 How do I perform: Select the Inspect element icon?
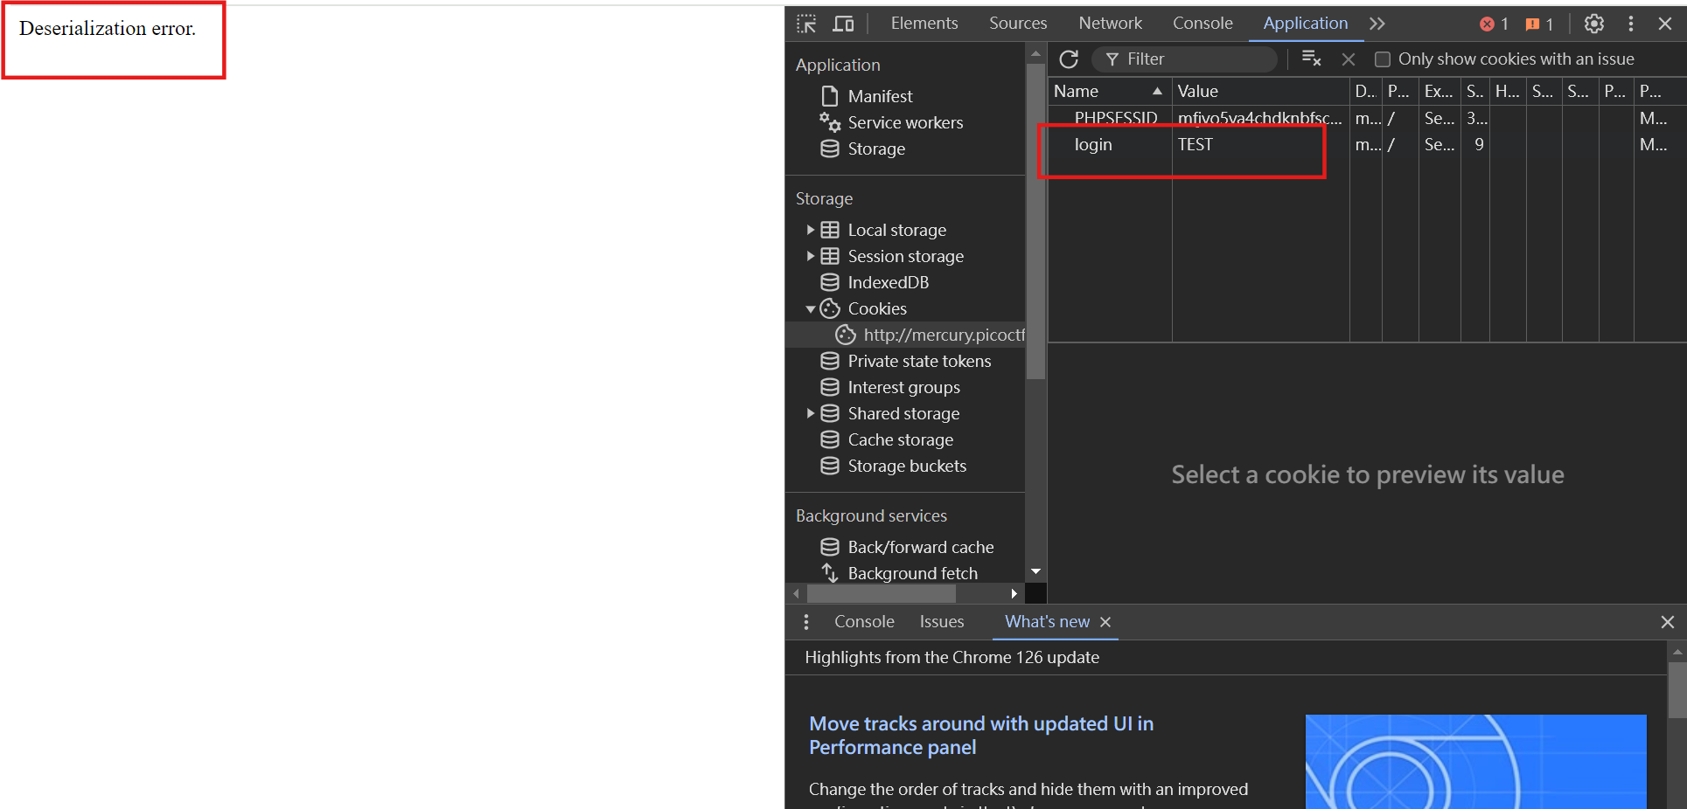(x=805, y=24)
